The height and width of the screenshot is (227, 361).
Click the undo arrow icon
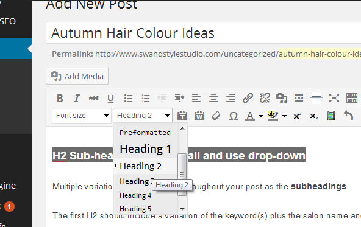coord(348,116)
